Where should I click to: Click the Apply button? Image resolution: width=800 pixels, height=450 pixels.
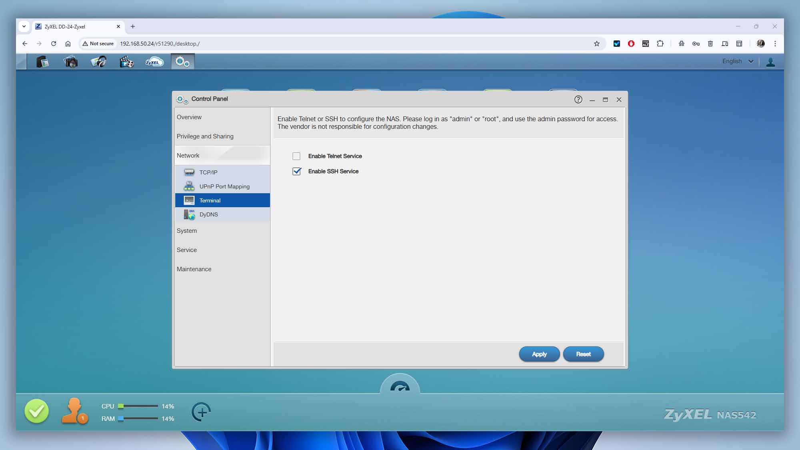tap(539, 354)
